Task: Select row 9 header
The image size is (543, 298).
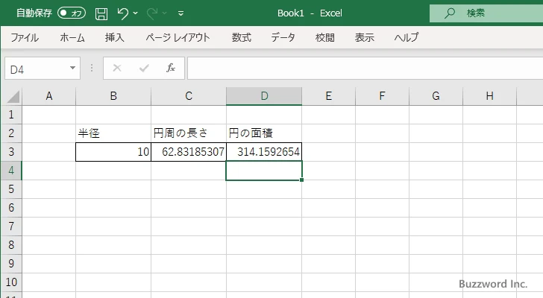Action: coord(11,264)
